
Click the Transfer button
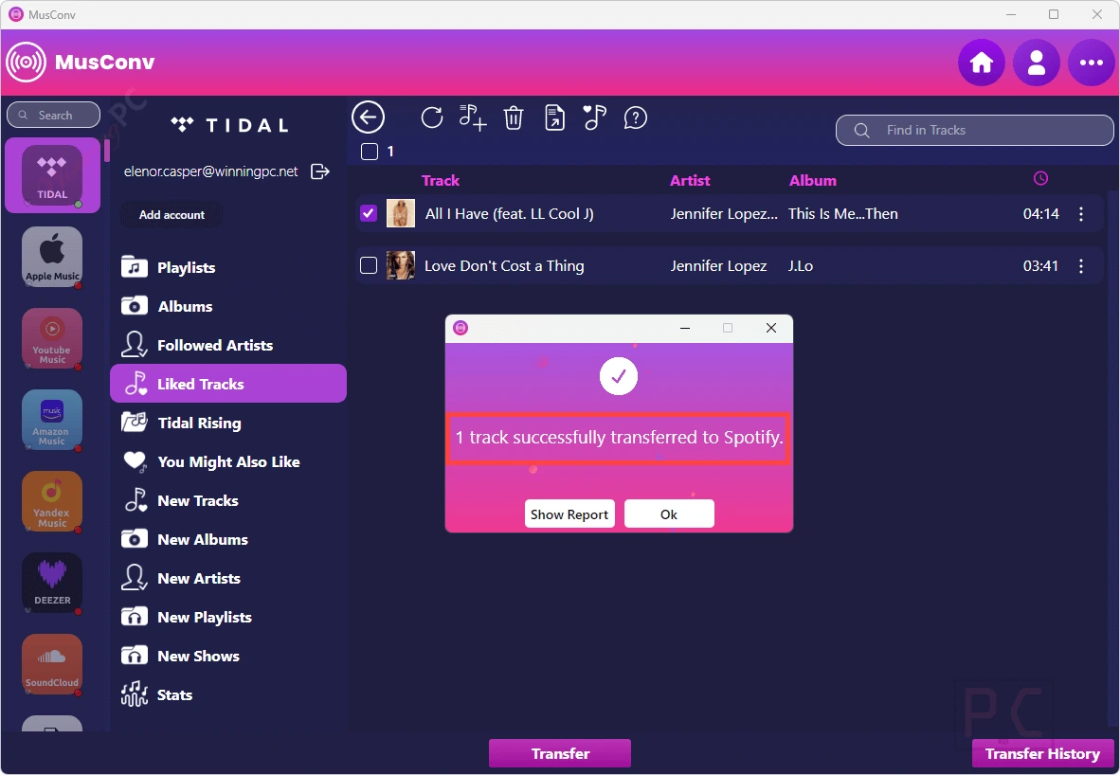coord(560,753)
